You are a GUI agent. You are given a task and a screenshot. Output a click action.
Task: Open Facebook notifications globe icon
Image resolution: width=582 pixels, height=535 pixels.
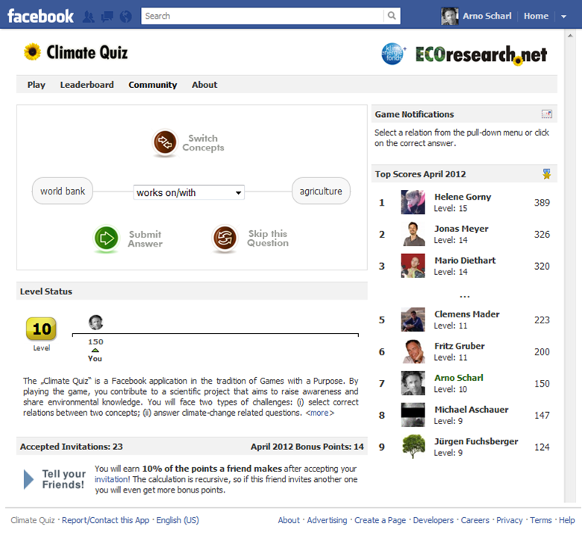click(x=126, y=16)
